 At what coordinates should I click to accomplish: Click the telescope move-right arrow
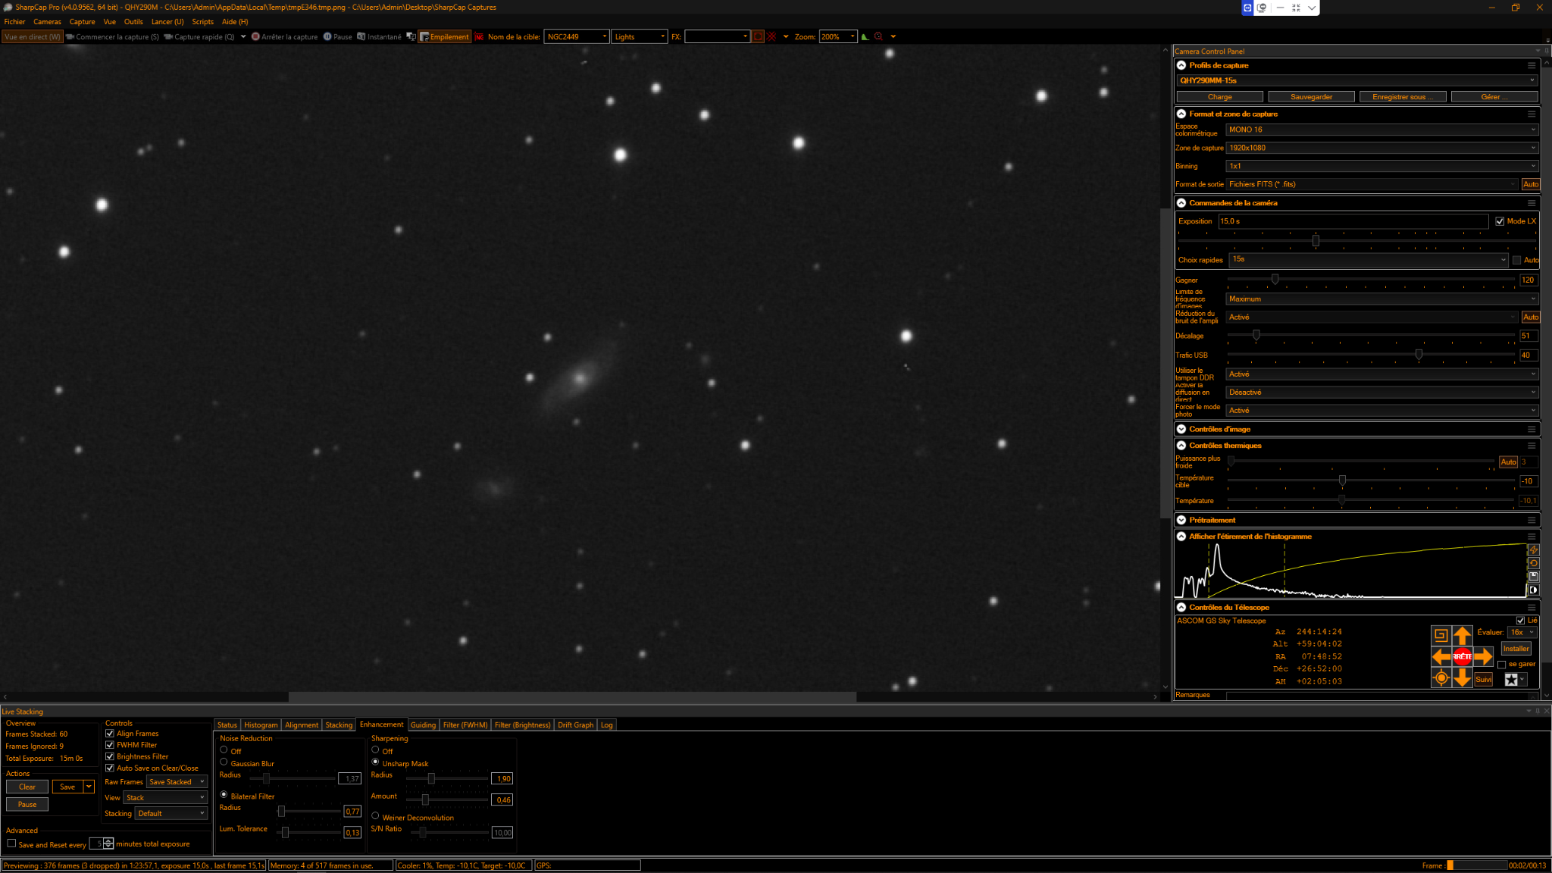(x=1483, y=656)
